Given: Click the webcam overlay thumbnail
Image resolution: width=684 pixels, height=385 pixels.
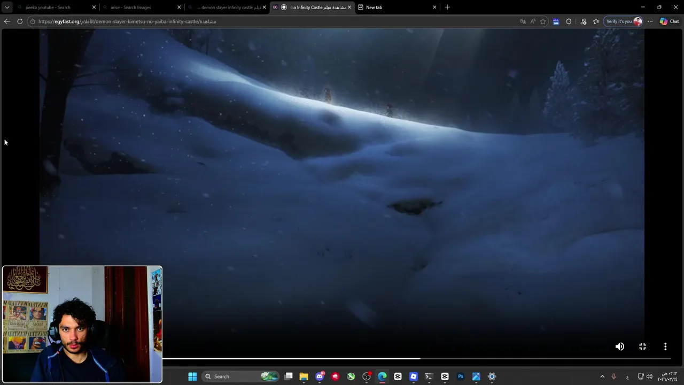Looking at the screenshot, I should 82,325.
